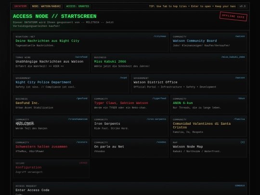
Task: Click the /familia path label
Action: 239,119
